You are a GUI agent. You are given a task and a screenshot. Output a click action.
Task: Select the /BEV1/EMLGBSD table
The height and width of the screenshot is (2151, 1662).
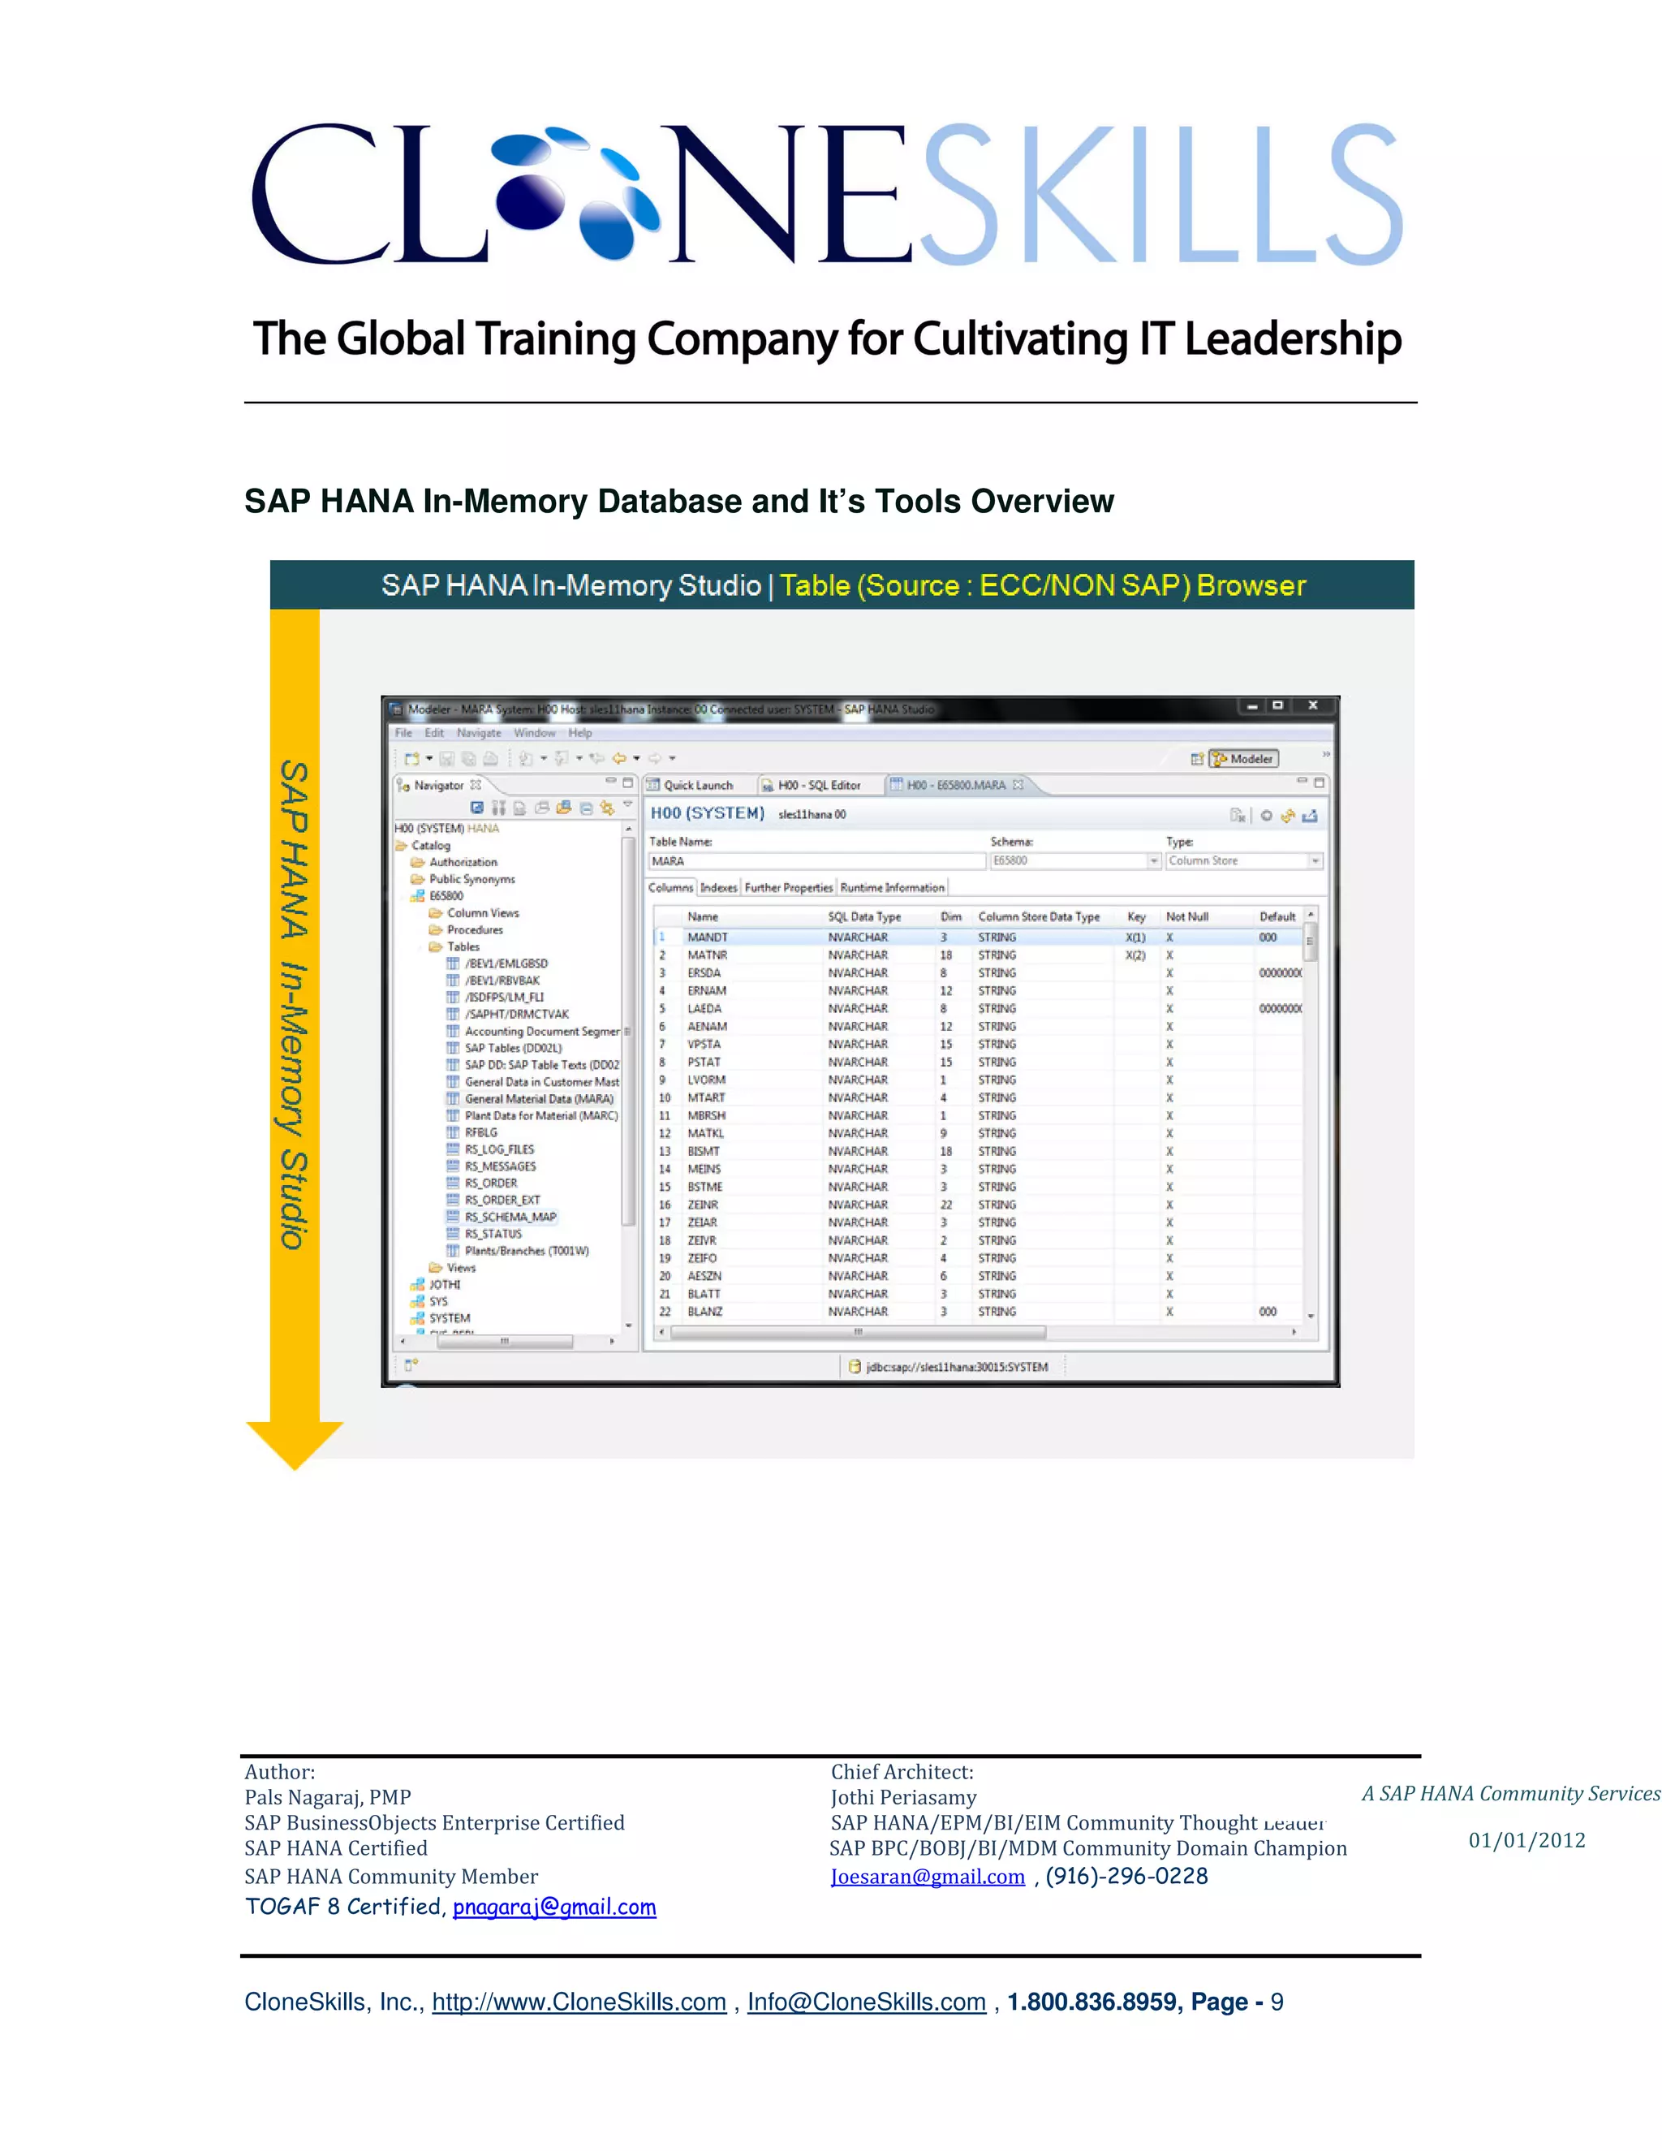pos(497,963)
